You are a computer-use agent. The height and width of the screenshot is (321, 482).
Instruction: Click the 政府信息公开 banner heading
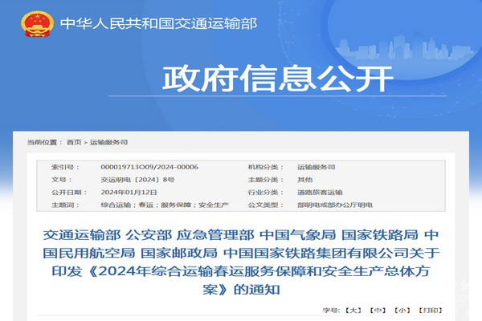(x=278, y=79)
